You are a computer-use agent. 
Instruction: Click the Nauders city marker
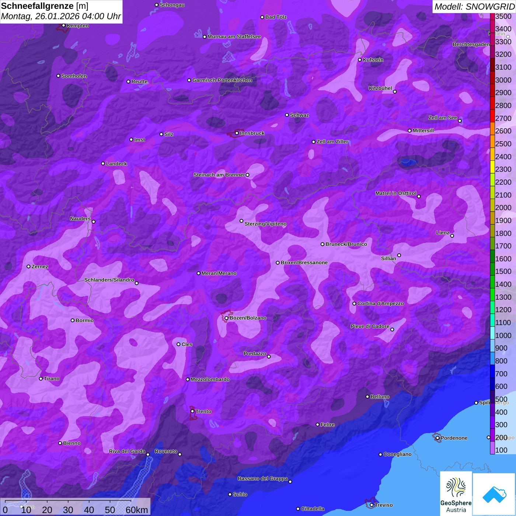(94, 222)
